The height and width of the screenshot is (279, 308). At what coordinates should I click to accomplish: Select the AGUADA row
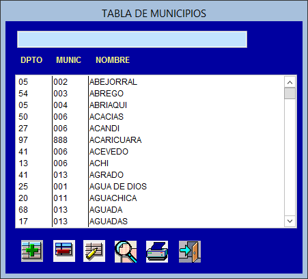tap(150, 210)
